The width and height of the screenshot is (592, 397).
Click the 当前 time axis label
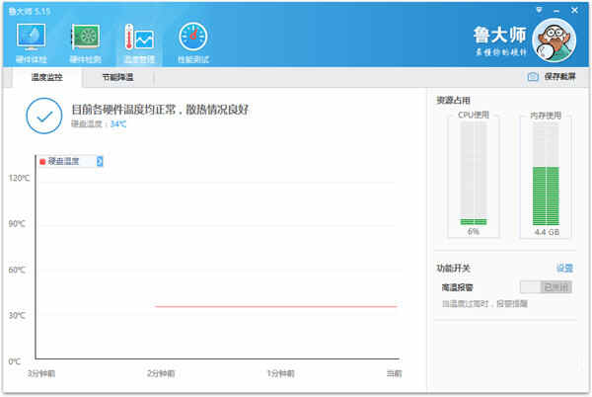394,373
